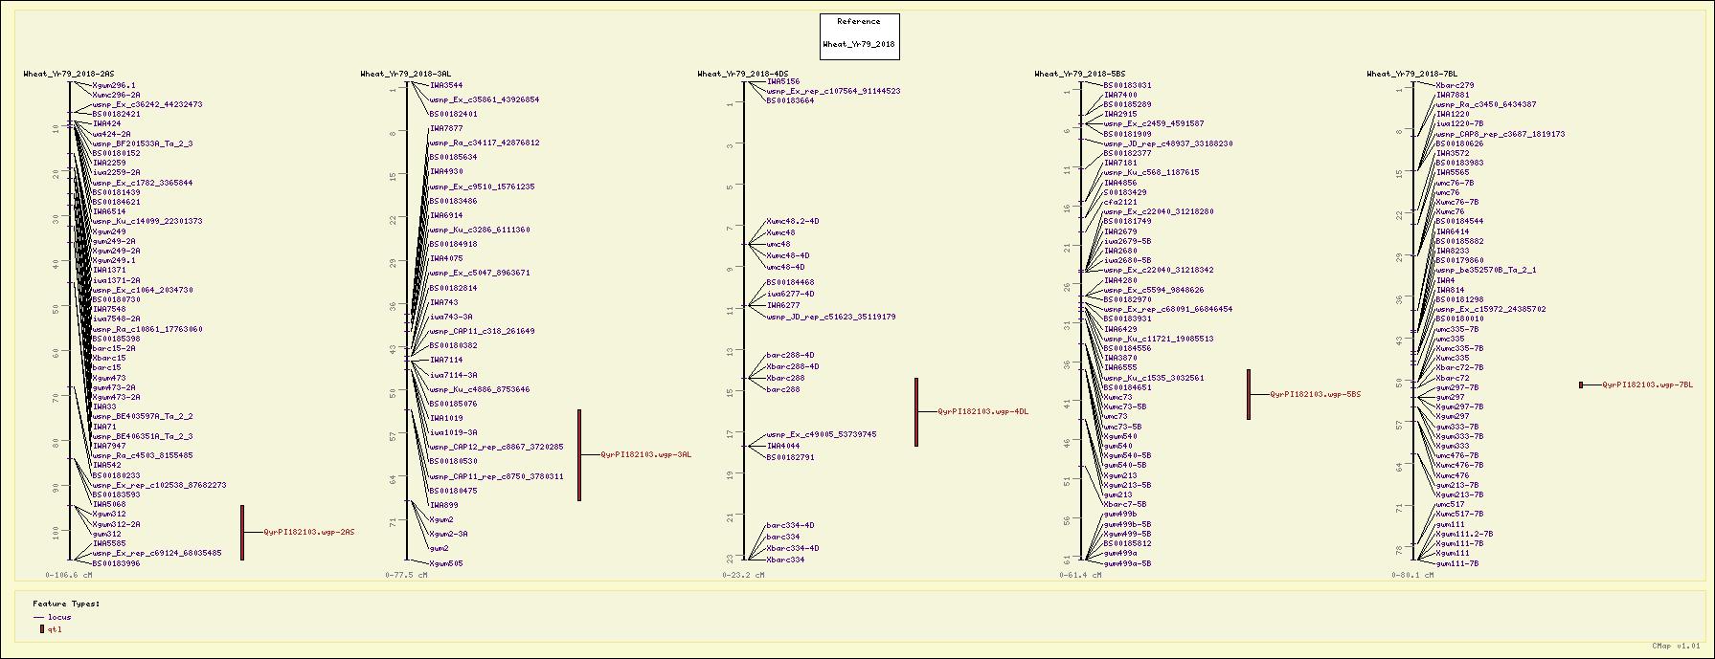
Task: Click the Wheat_Yr79_2018 reference set box
Action: (859, 35)
